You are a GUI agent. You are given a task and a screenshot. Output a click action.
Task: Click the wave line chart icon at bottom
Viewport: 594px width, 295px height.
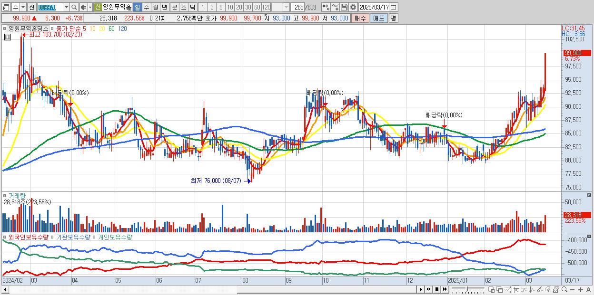532,289
